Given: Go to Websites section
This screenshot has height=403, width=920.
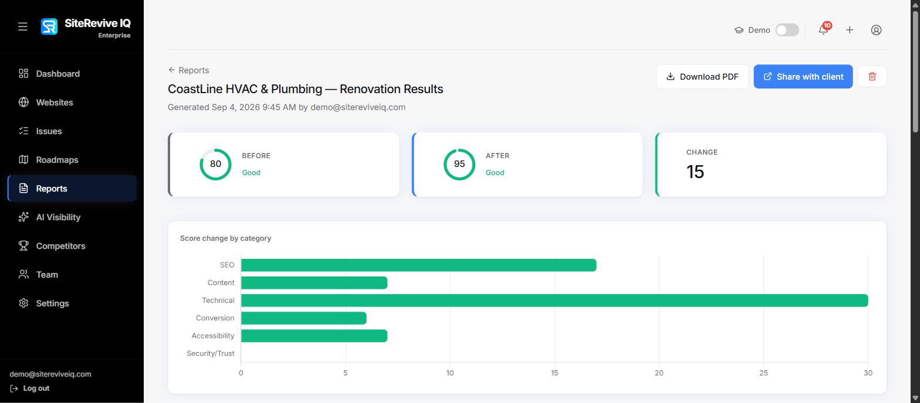Looking at the screenshot, I should (72, 102).
